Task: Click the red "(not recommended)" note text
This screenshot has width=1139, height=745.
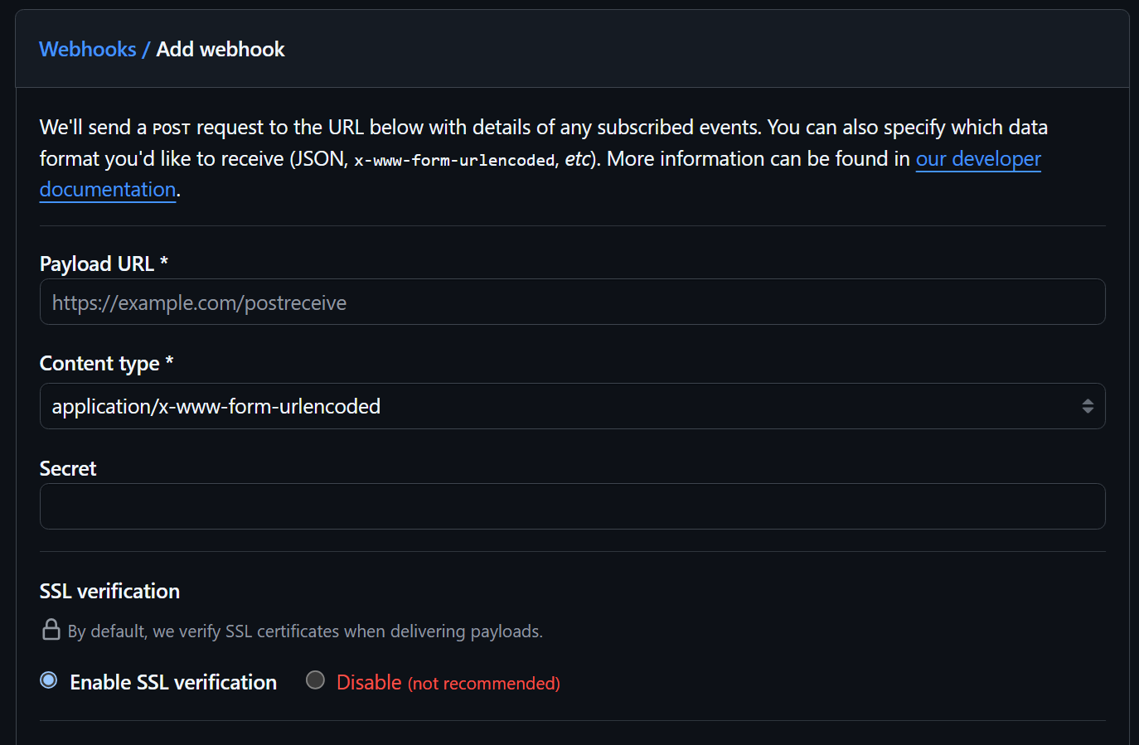Action: [484, 684]
